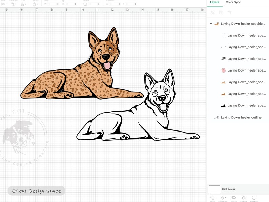This screenshot has height=202, width=269.
Task: Click the eye-lines layer thumbnail
Action: (223, 59)
